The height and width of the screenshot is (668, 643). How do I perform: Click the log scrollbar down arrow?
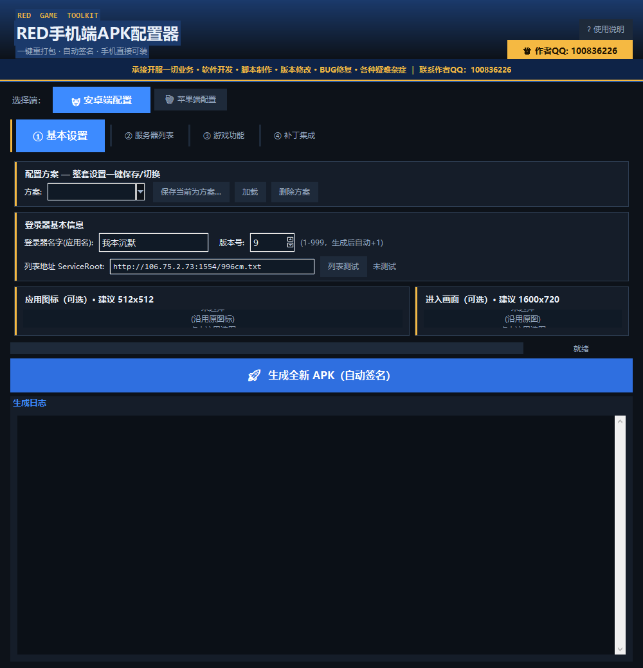point(620,649)
